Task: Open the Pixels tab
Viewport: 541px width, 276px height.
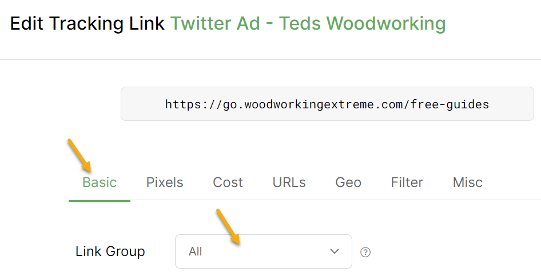Action: click(165, 182)
